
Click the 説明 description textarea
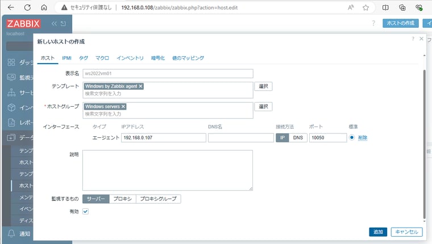[168, 170]
